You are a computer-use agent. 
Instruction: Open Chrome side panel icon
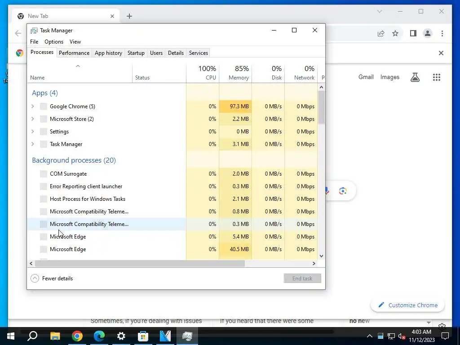[413, 33]
